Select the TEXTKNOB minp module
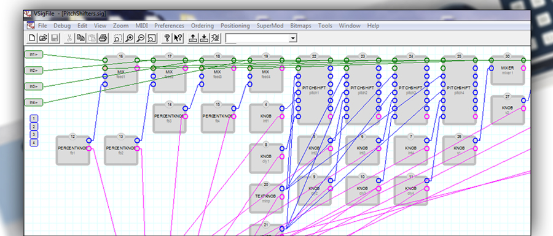 pos(266,198)
